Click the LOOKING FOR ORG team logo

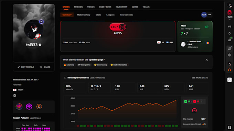pos(183,44)
